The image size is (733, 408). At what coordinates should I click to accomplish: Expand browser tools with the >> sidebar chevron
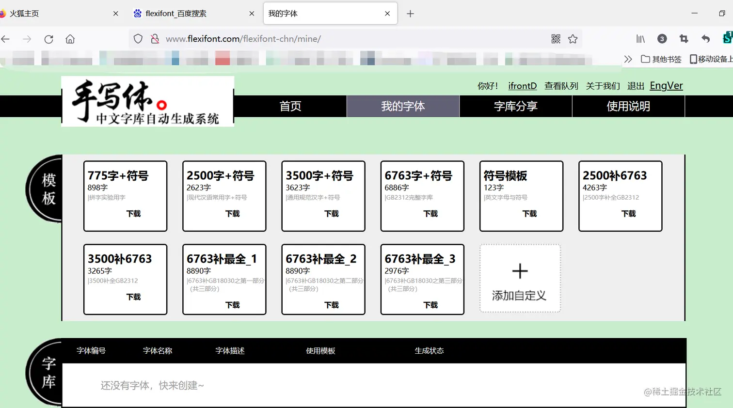coord(628,59)
